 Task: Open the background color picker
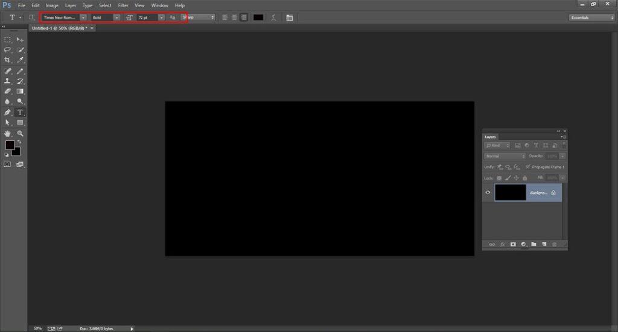coord(18,152)
